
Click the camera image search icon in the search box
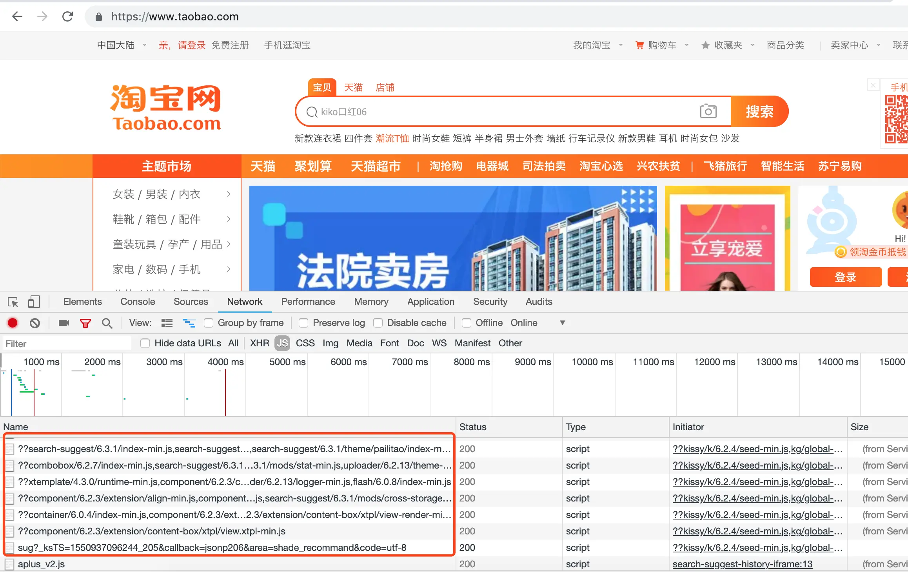coord(708,112)
